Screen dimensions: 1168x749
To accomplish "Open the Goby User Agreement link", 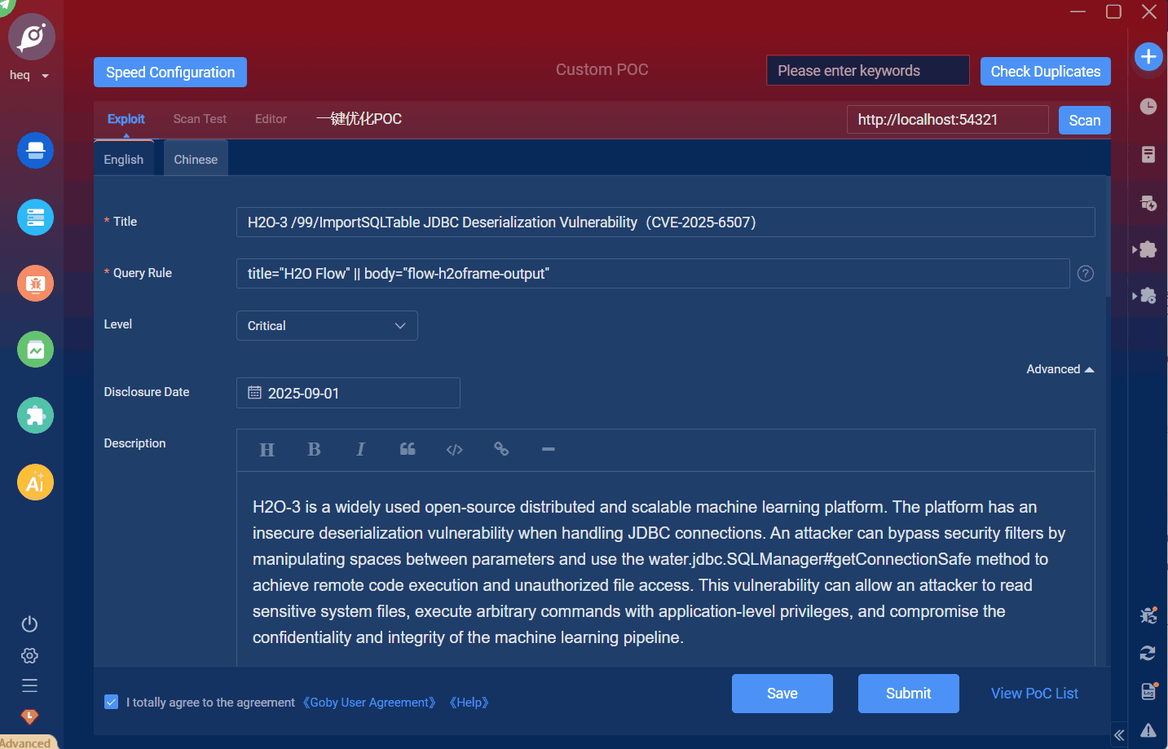I will (x=369, y=703).
